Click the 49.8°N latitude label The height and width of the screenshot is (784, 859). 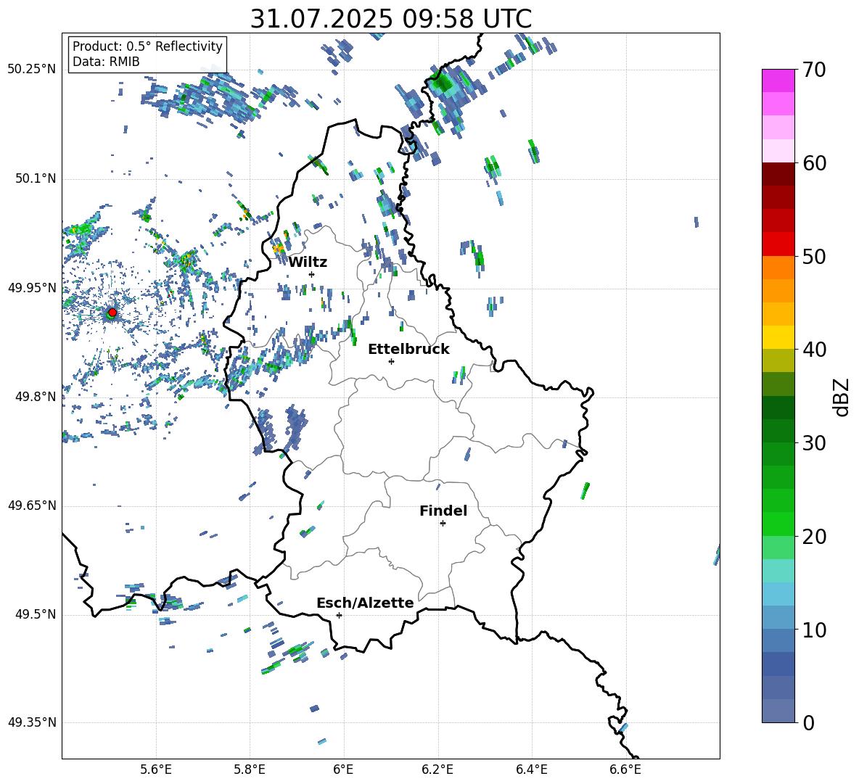click(36, 397)
